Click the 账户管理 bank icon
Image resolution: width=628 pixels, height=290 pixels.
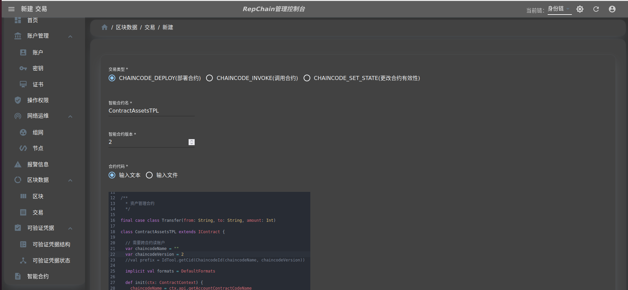[x=18, y=36]
